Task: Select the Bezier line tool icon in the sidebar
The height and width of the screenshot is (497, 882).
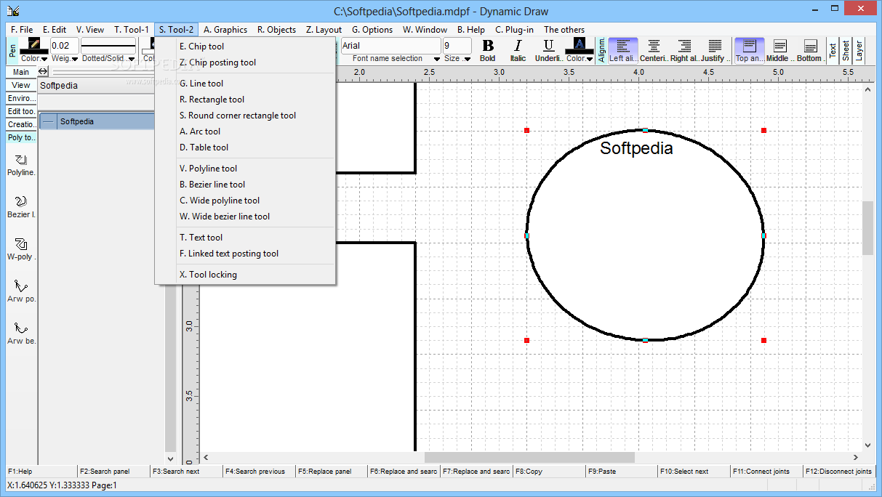Action: (x=21, y=201)
